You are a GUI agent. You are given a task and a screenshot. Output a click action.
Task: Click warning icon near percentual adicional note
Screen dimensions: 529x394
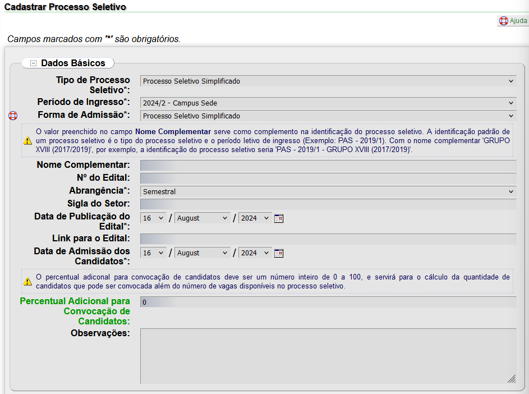tap(27, 281)
